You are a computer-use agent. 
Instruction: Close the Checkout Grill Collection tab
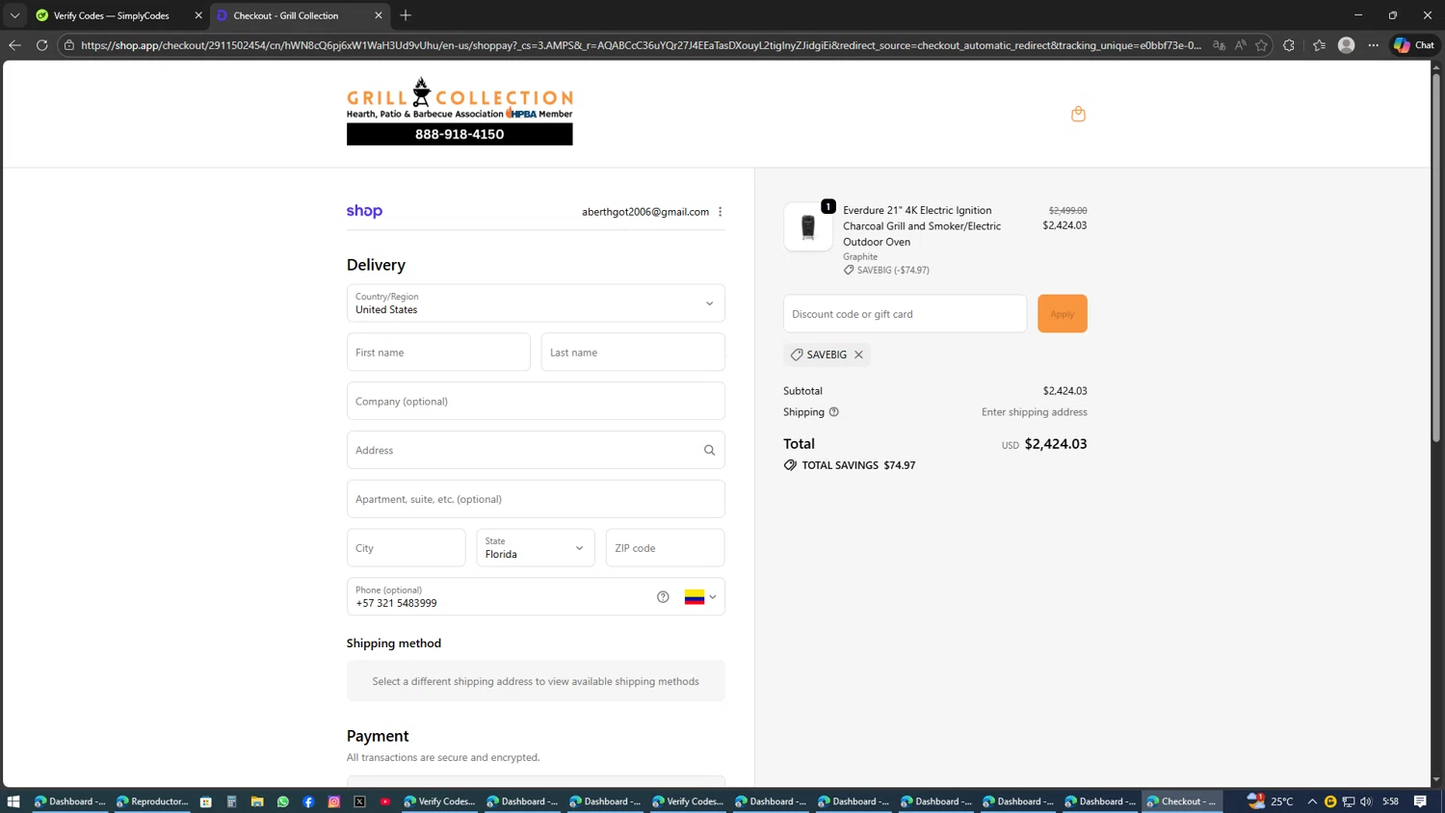pos(378,15)
